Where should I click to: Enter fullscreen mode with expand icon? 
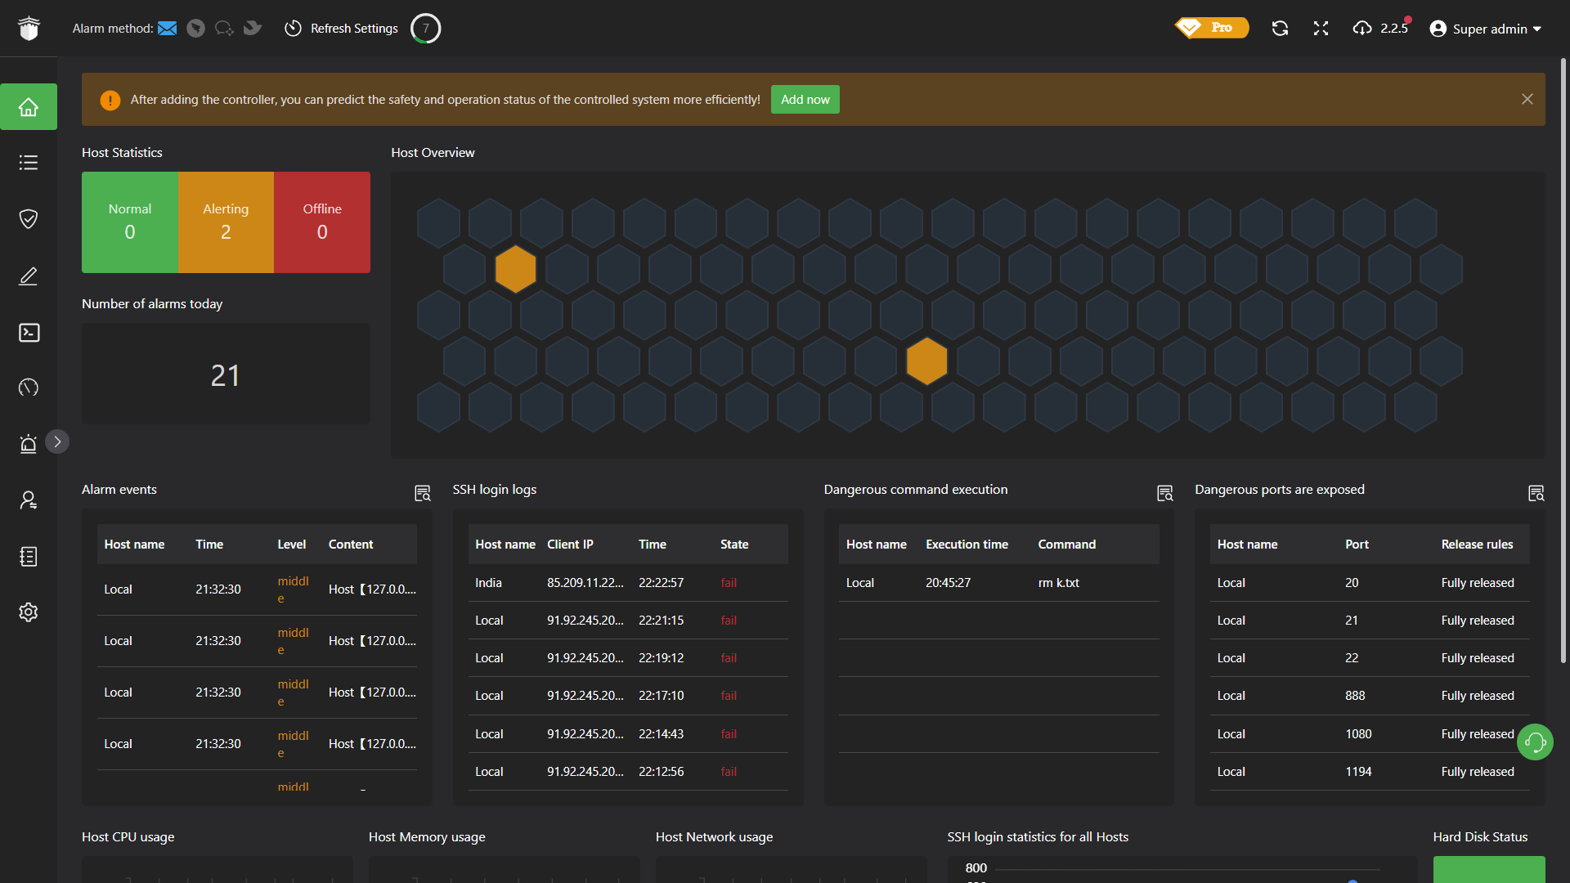coord(1321,29)
